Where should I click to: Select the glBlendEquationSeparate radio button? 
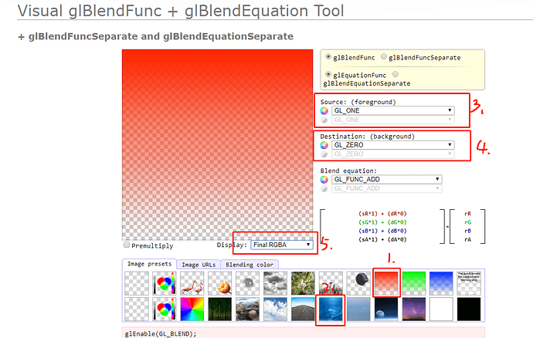point(396,74)
